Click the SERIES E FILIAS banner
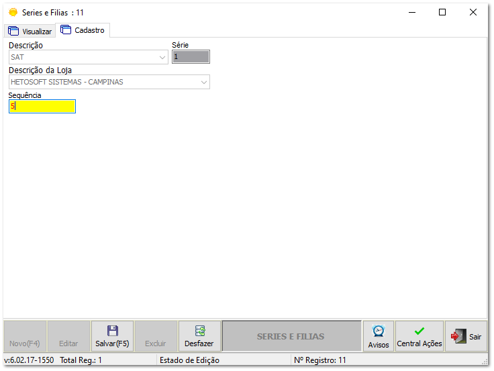Viewport: 494px width, 371px height. coord(291,336)
